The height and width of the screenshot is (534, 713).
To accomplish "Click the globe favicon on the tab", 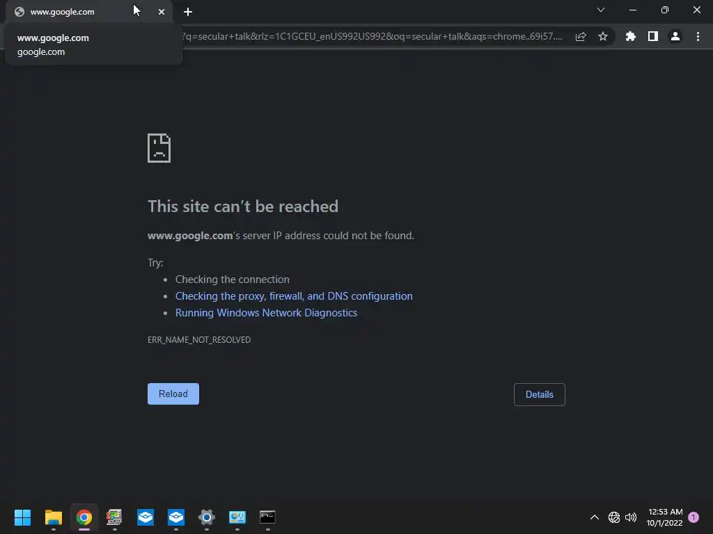I will (x=19, y=12).
